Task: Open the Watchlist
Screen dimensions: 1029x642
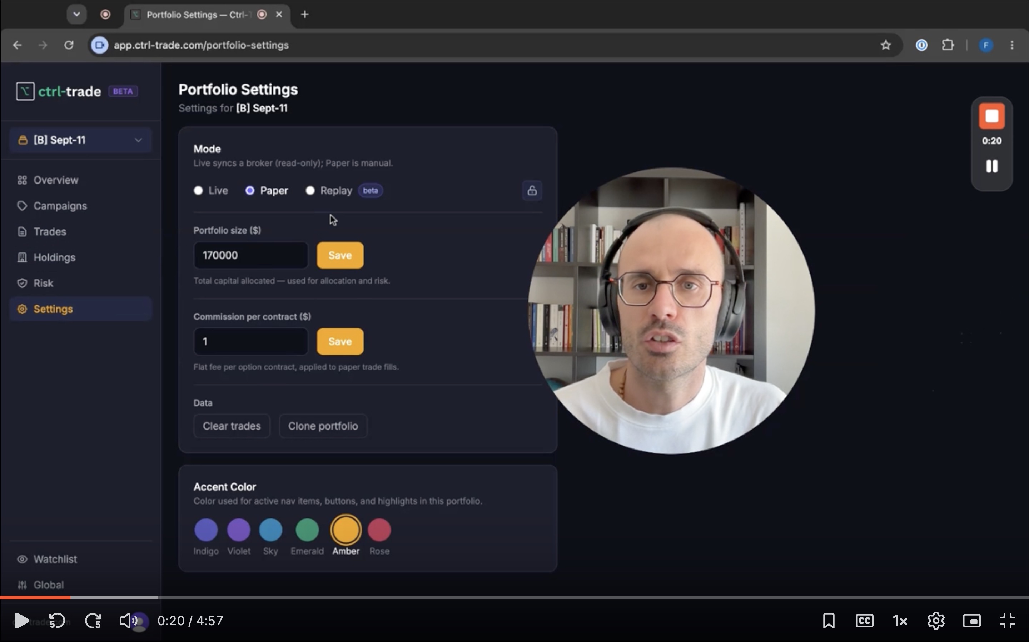Action: tap(81, 559)
